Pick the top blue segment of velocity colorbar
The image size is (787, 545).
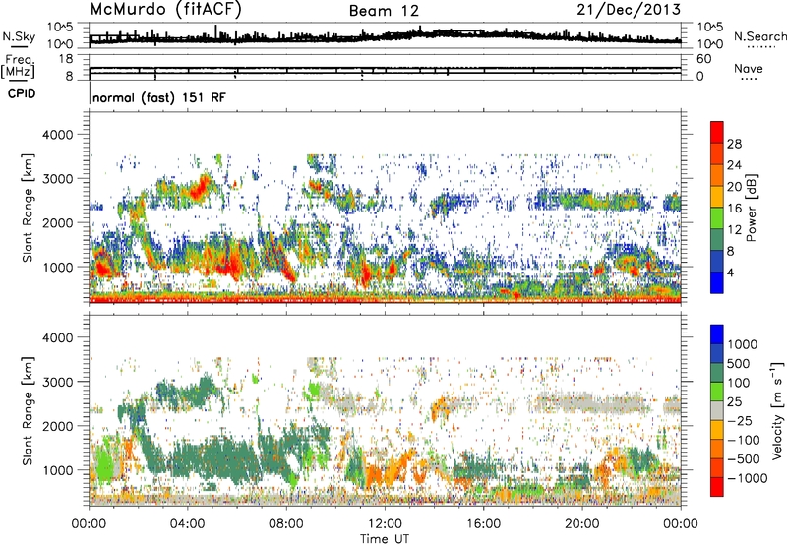[717, 334]
